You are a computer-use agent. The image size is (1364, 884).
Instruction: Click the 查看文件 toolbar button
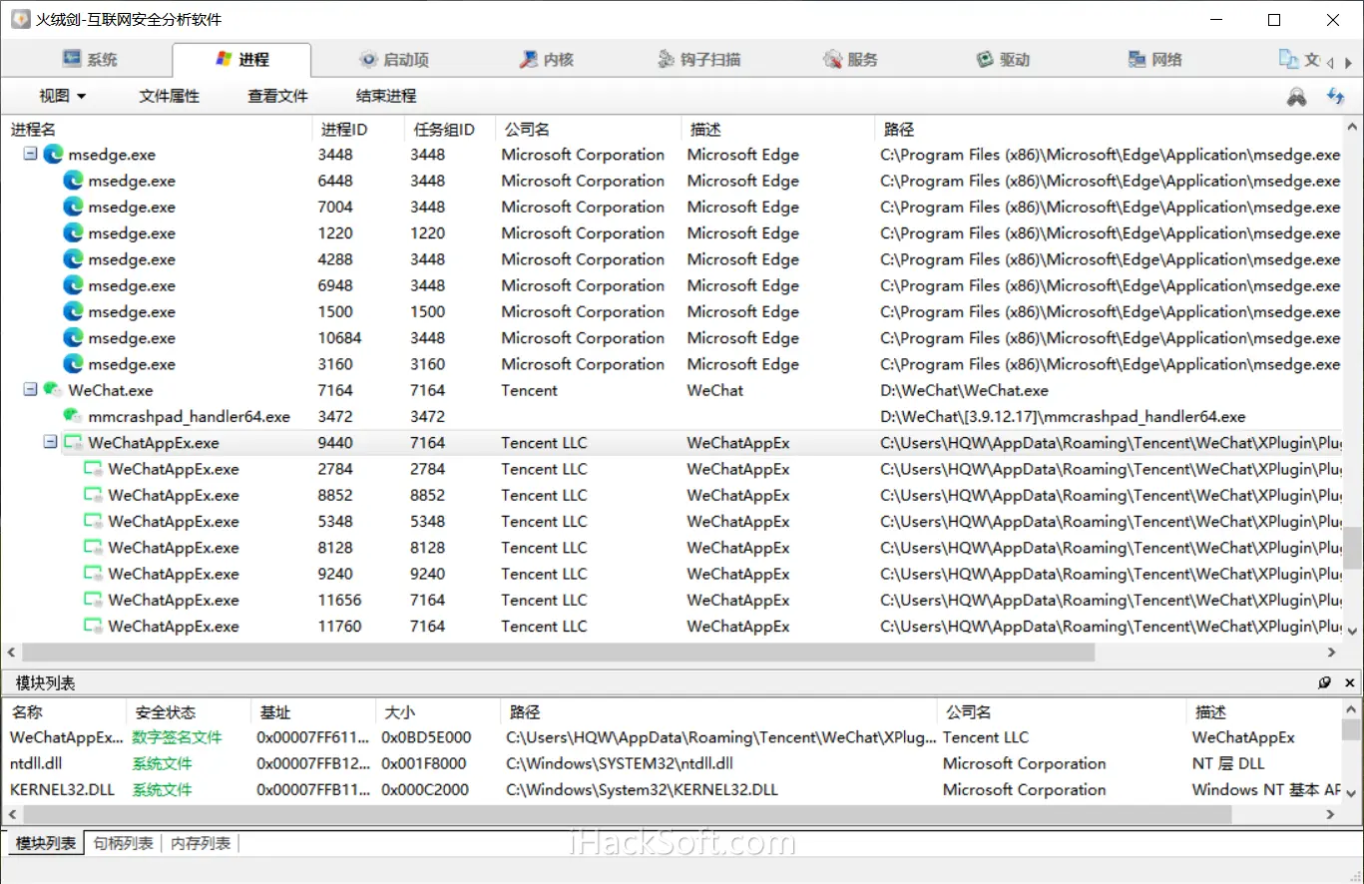(x=278, y=97)
